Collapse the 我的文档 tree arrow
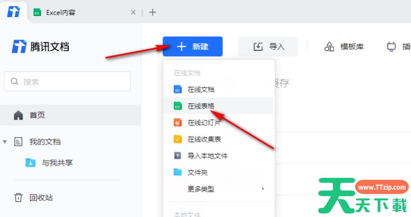 (5, 142)
